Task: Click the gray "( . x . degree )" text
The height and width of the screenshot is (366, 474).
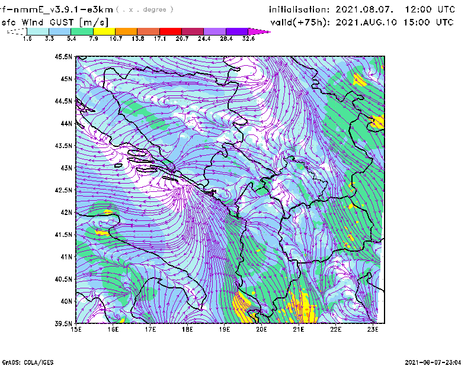Action: [x=145, y=9]
